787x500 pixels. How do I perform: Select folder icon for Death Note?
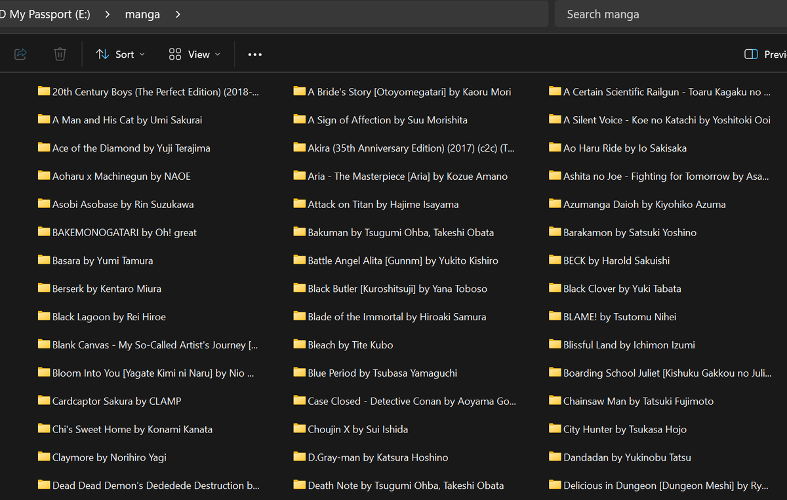pos(300,486)
